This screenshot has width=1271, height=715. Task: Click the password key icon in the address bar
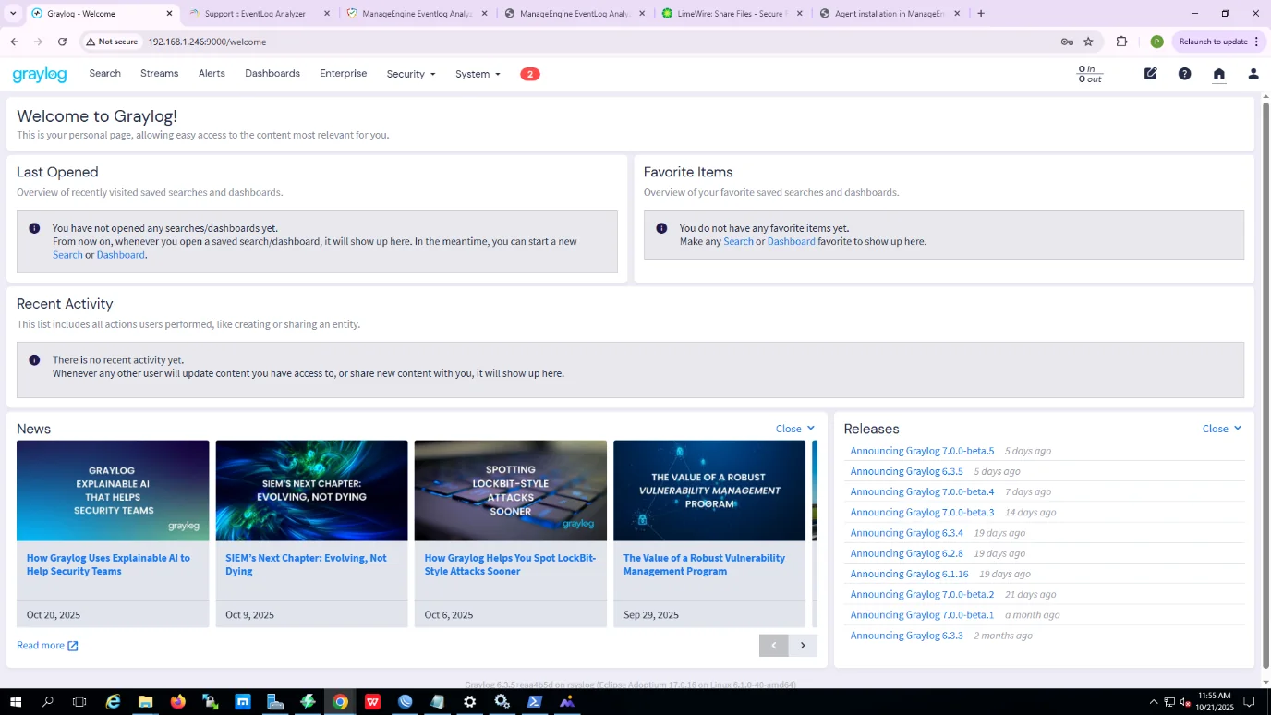pos(1067,42)
